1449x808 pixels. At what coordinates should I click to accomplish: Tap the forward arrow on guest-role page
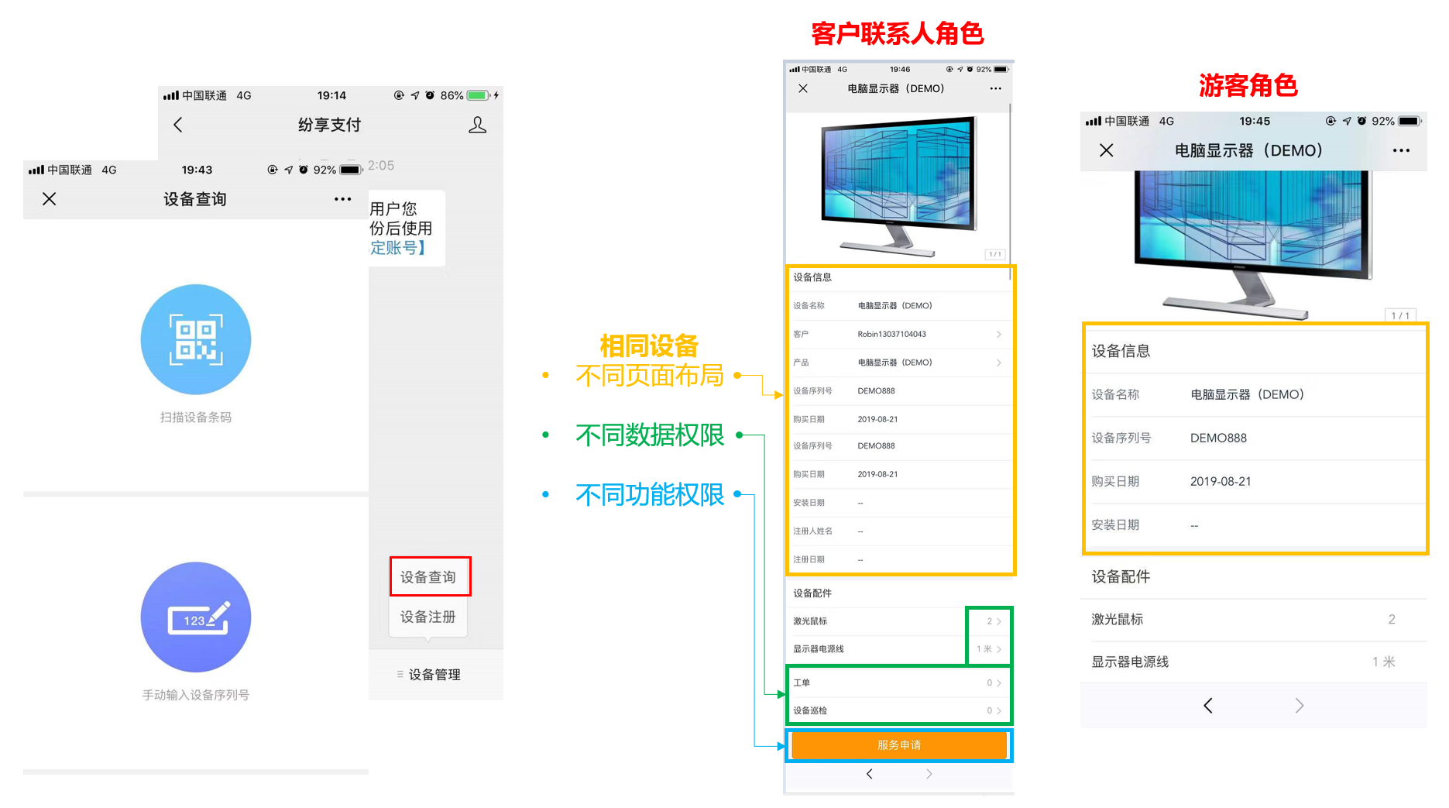tap(1300, 706)
